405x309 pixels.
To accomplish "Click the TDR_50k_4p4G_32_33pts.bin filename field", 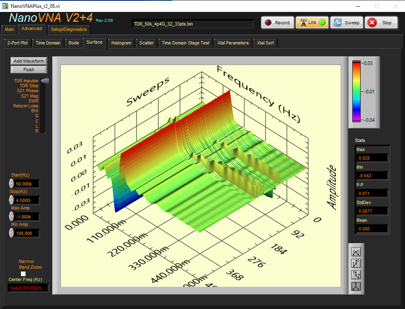I will pyautogui.click(x=192, y=24).
